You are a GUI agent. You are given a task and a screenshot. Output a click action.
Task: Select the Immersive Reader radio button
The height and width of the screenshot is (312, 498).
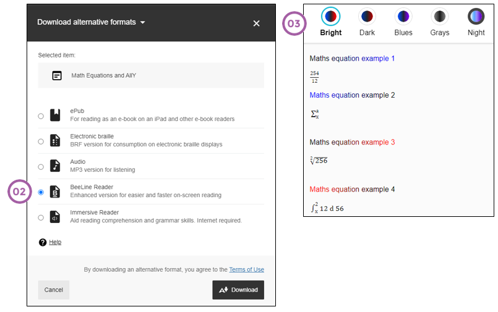(41, 217)
